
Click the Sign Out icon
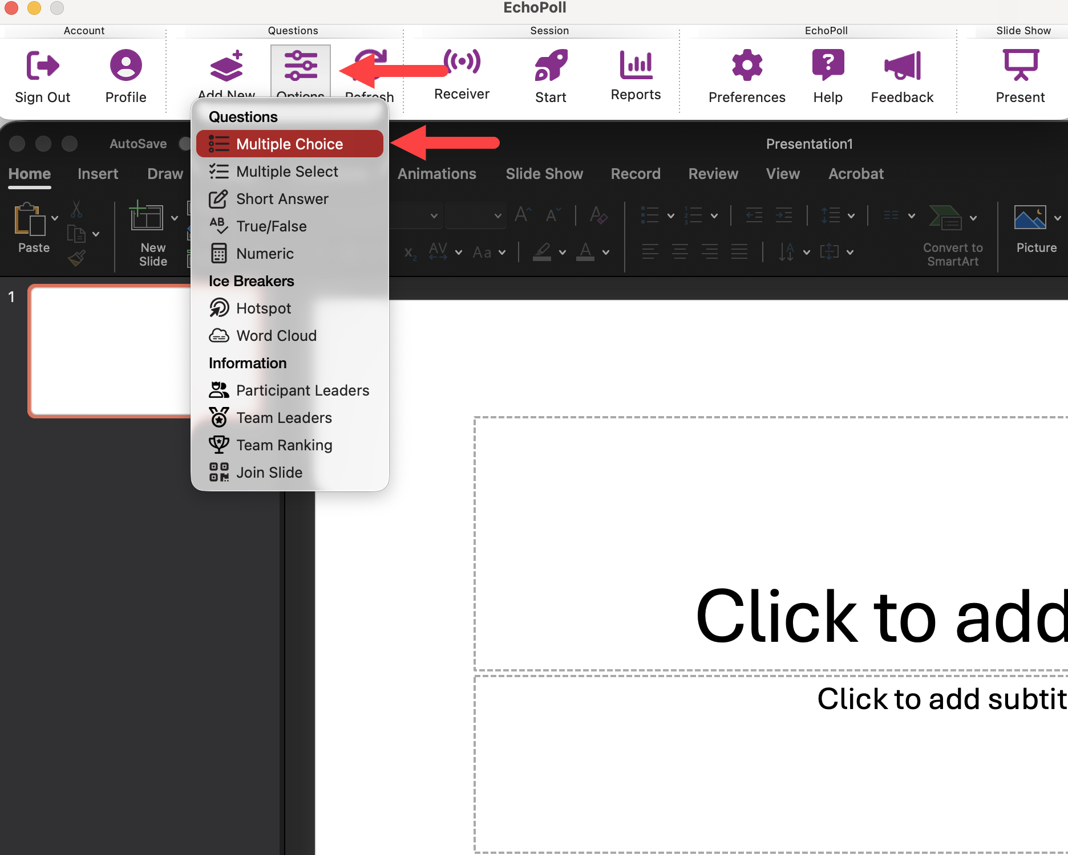[43, 65]
